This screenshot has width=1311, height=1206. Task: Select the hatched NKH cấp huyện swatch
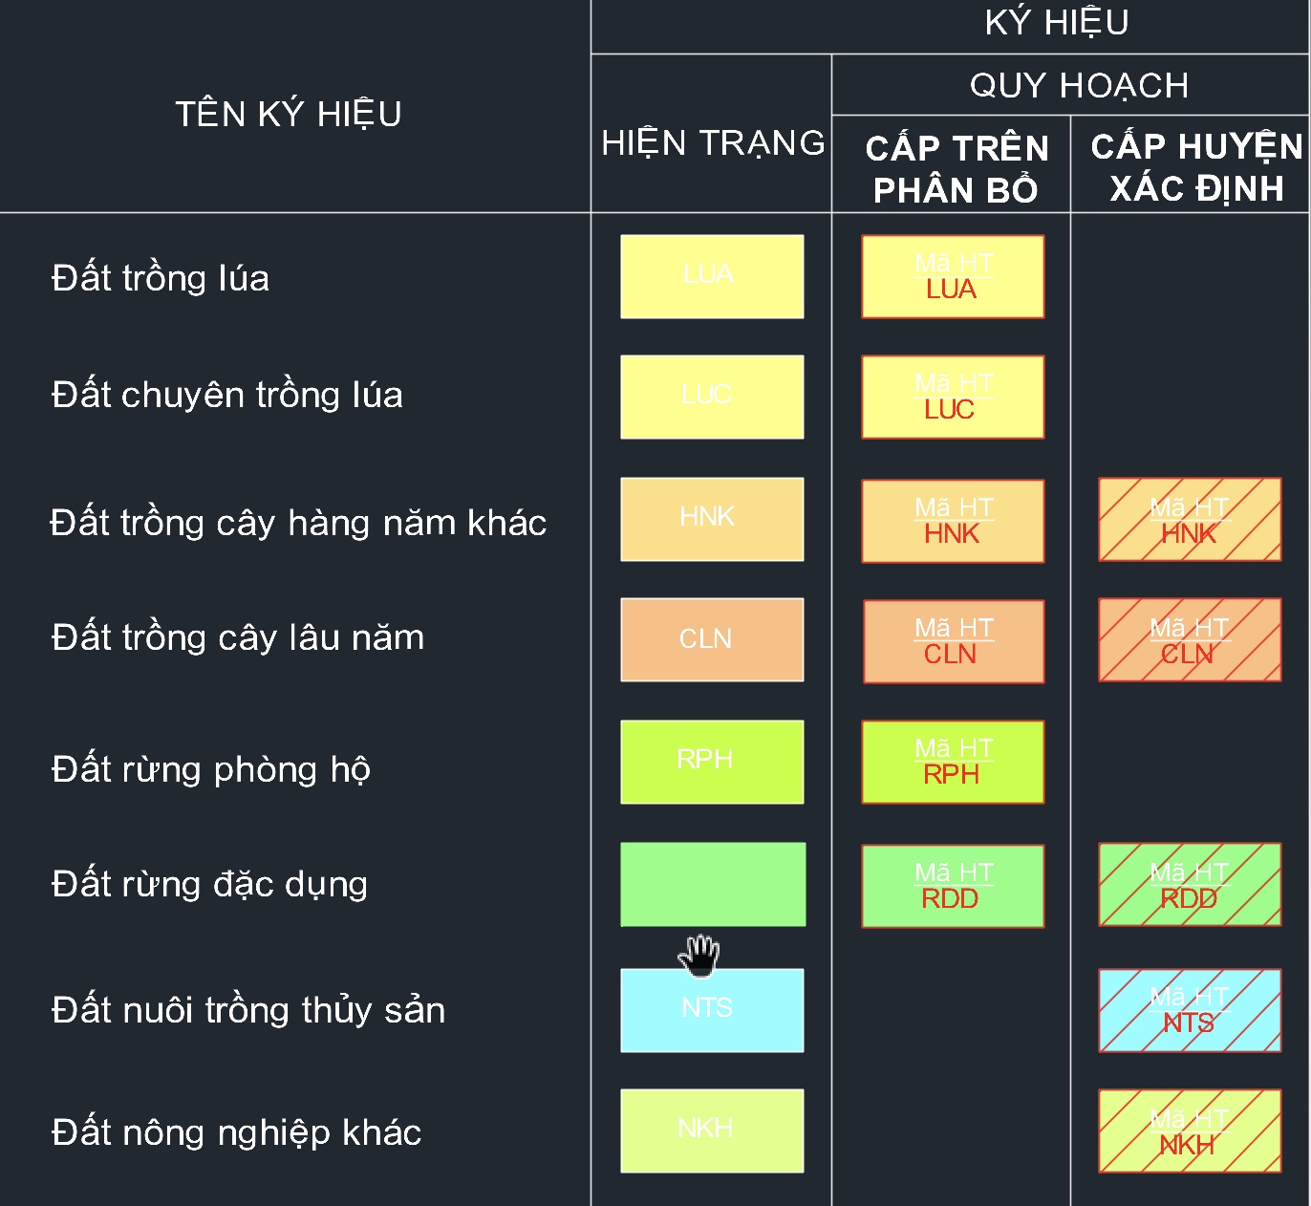pos(1190,1131)
